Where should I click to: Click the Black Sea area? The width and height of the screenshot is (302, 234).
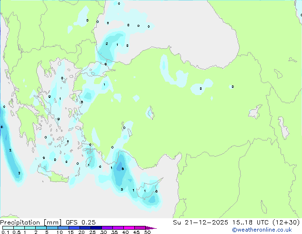click(x=181, y=29)
